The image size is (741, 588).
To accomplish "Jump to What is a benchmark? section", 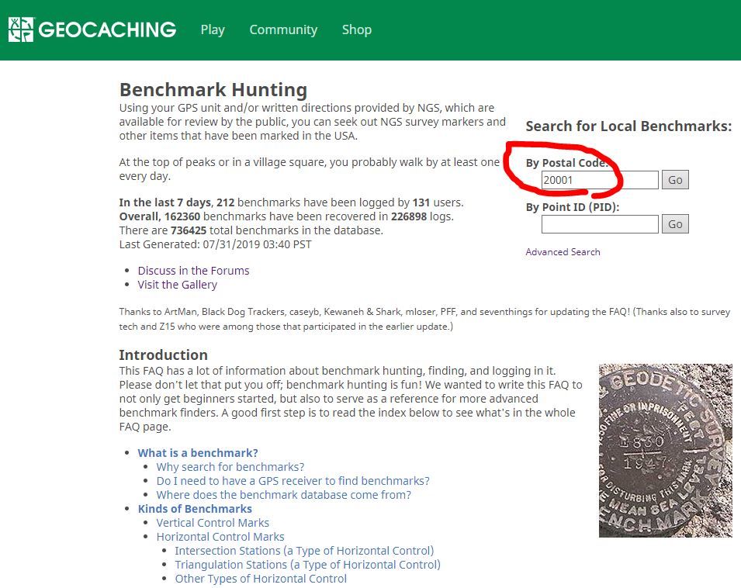I will 198,453.
